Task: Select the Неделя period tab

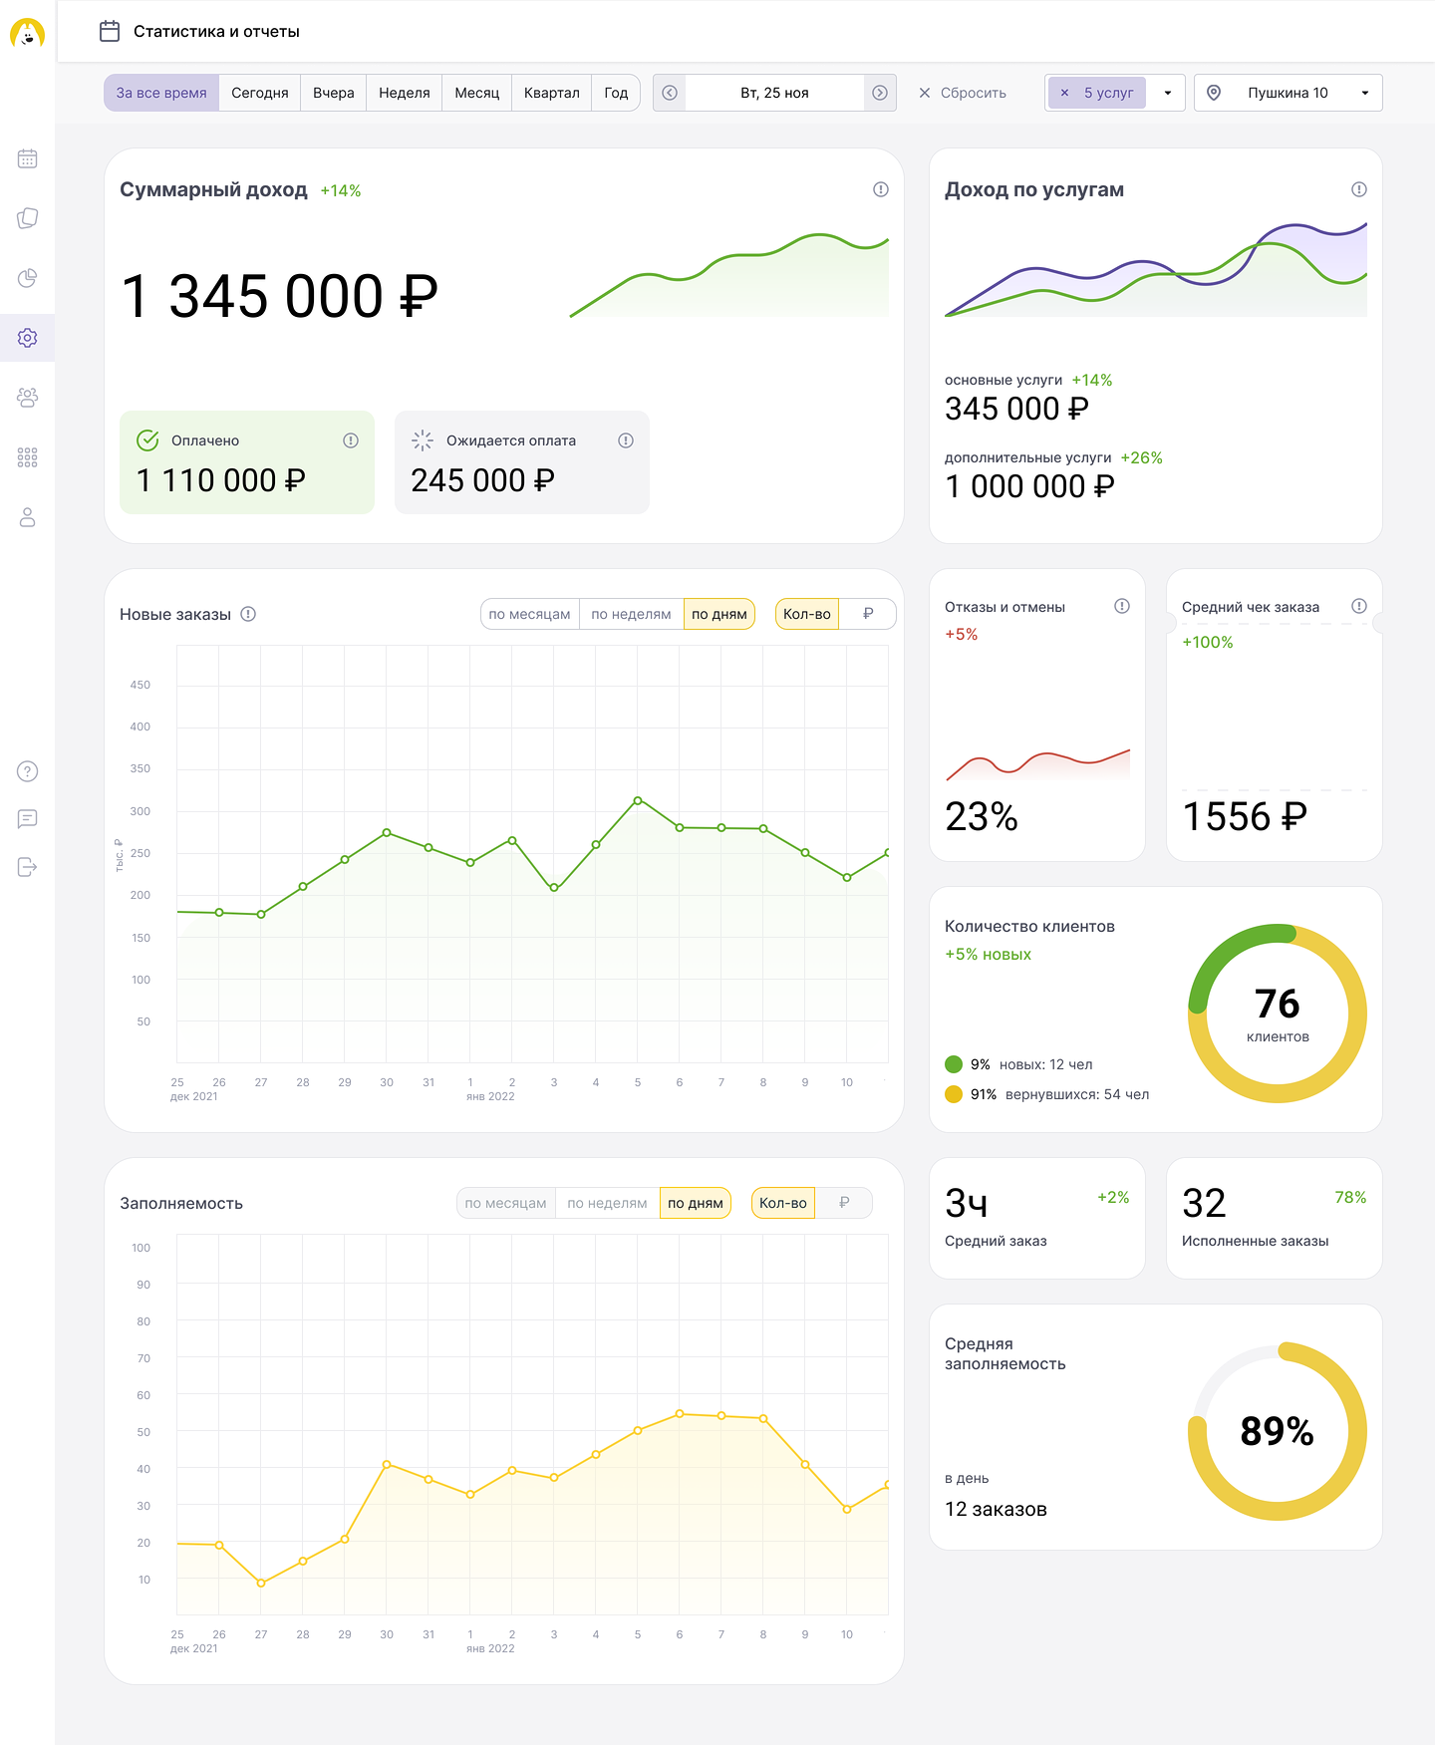Action: [x=405, y=93]
